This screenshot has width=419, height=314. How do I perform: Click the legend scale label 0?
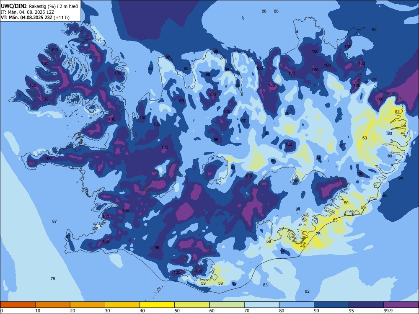tap(2, 311)
